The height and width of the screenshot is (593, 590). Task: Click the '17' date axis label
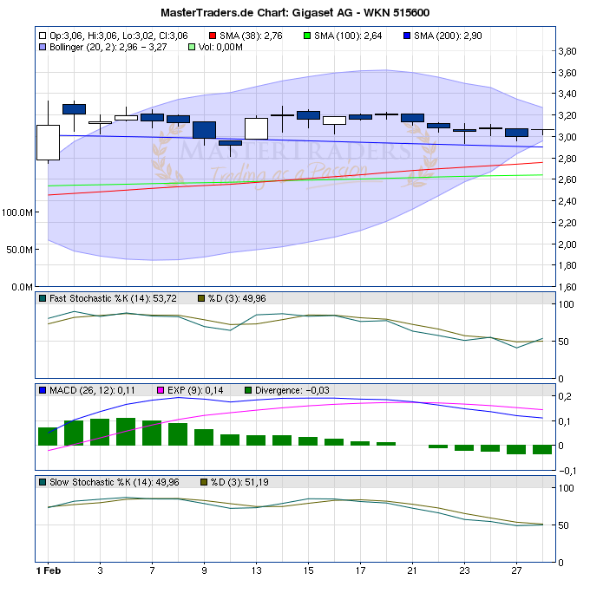coord(360,570)
